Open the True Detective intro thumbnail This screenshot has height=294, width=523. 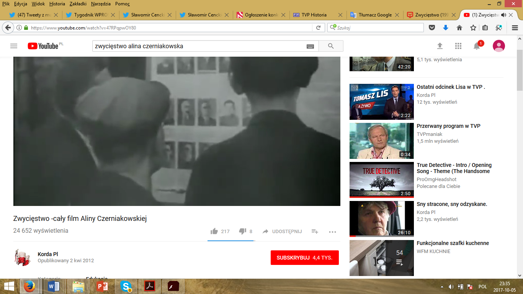click(382, 180)
